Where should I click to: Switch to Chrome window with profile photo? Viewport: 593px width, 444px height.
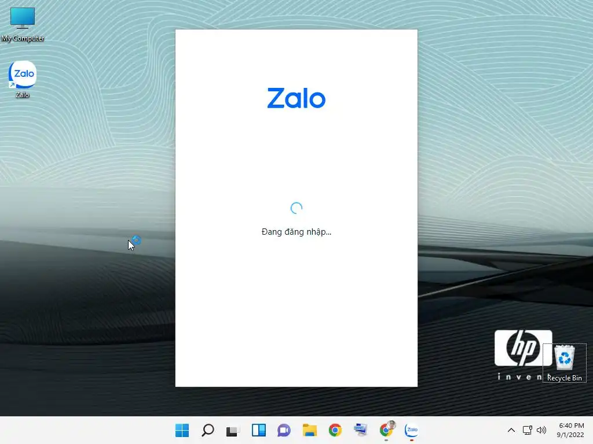[x=386, y=430]
